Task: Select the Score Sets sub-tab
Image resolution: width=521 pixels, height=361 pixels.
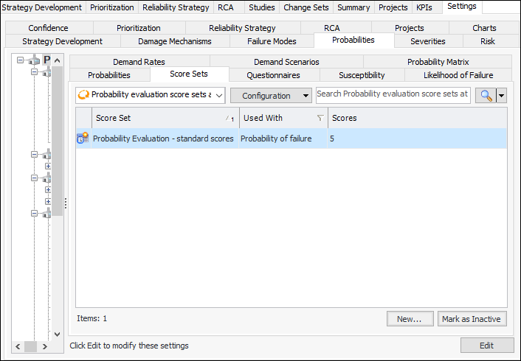Action: pyautogui.click(x=189, y=74)
